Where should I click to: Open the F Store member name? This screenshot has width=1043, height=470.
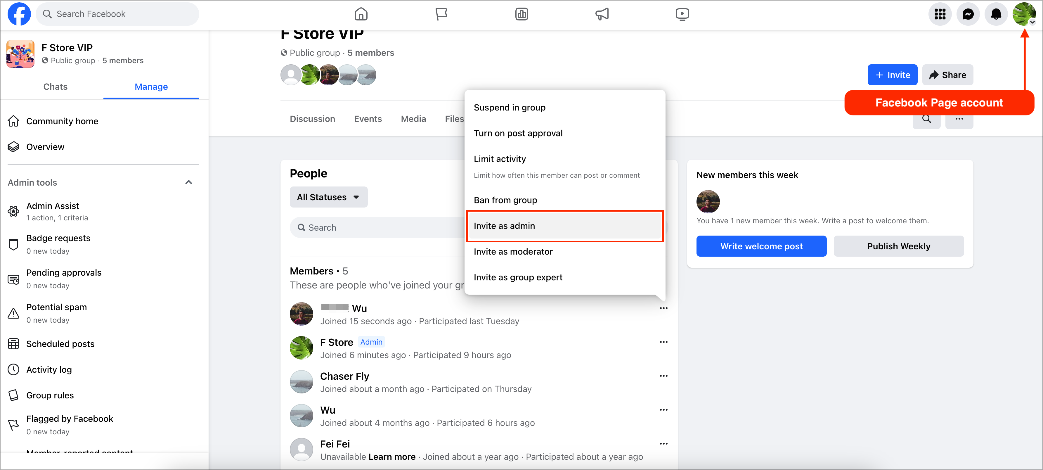tap(337, 343)
